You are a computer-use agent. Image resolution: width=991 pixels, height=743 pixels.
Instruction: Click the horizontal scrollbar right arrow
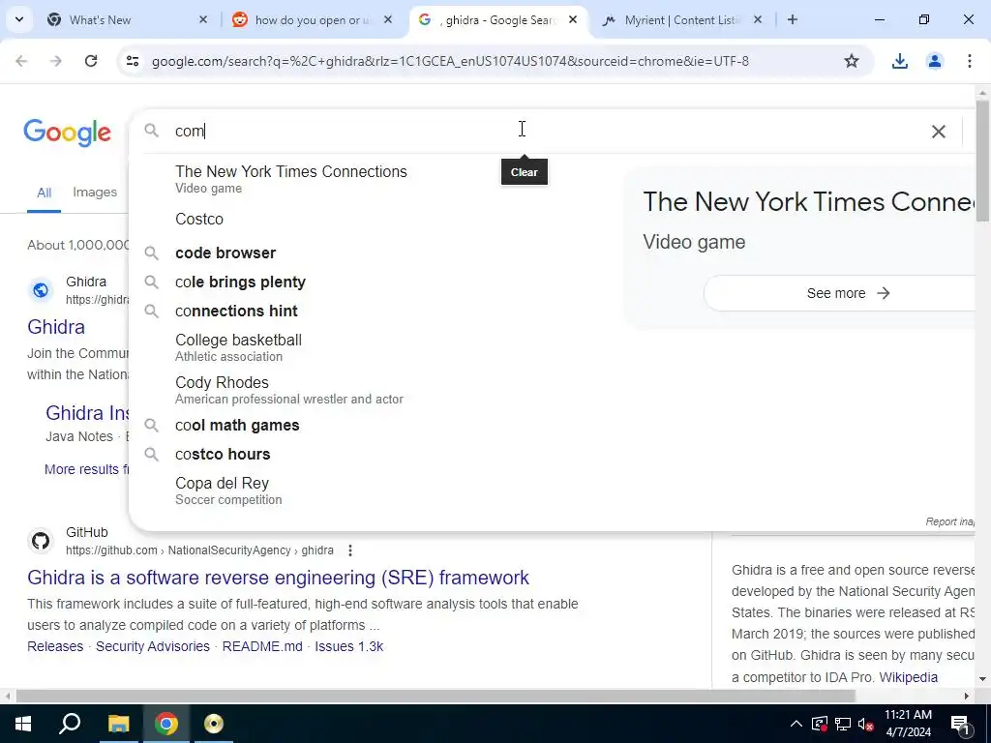tap(967, 696)
